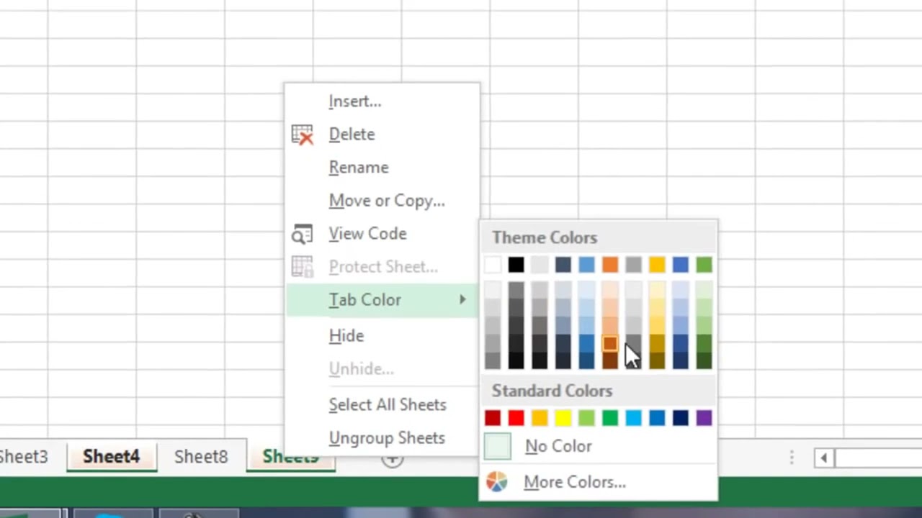Choose the darkest gold theme shade
922x518 pixels.
[657, 360]
